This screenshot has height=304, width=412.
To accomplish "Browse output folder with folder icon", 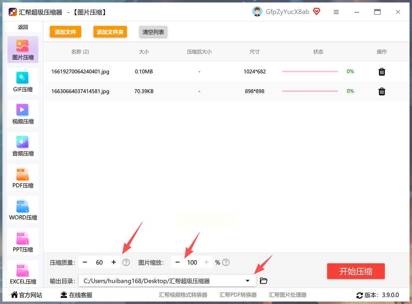I will pyautogui.click(x=264, y=281).
